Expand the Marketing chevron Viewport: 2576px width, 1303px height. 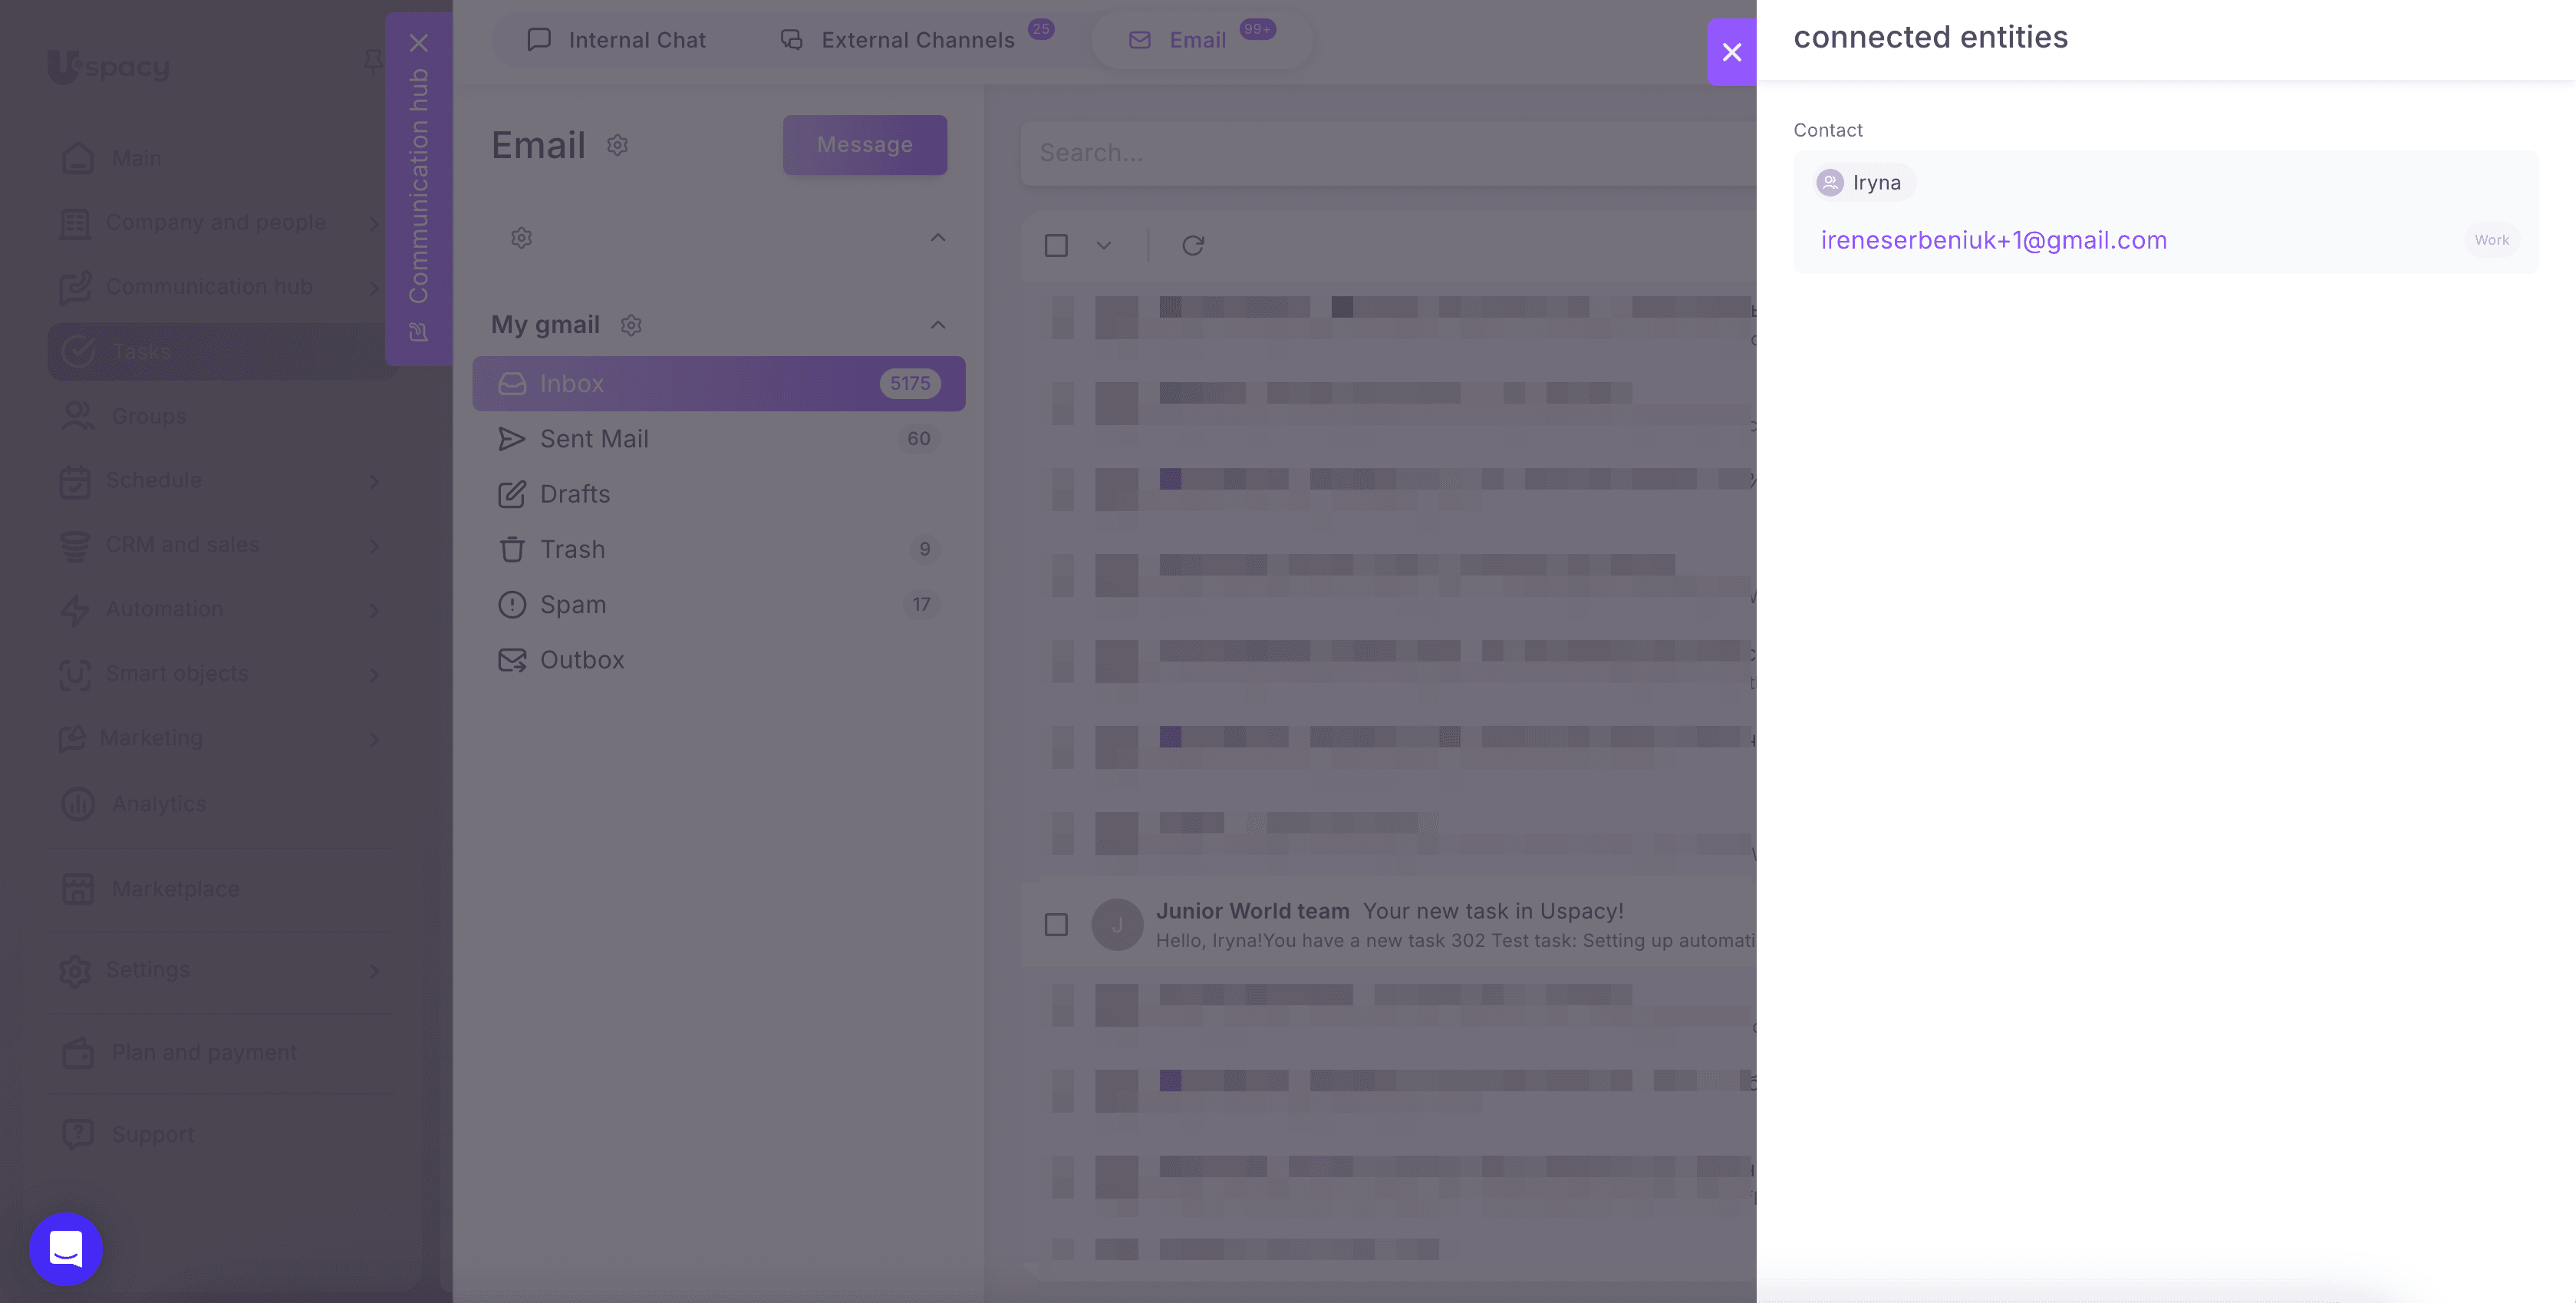click(374, 739)
